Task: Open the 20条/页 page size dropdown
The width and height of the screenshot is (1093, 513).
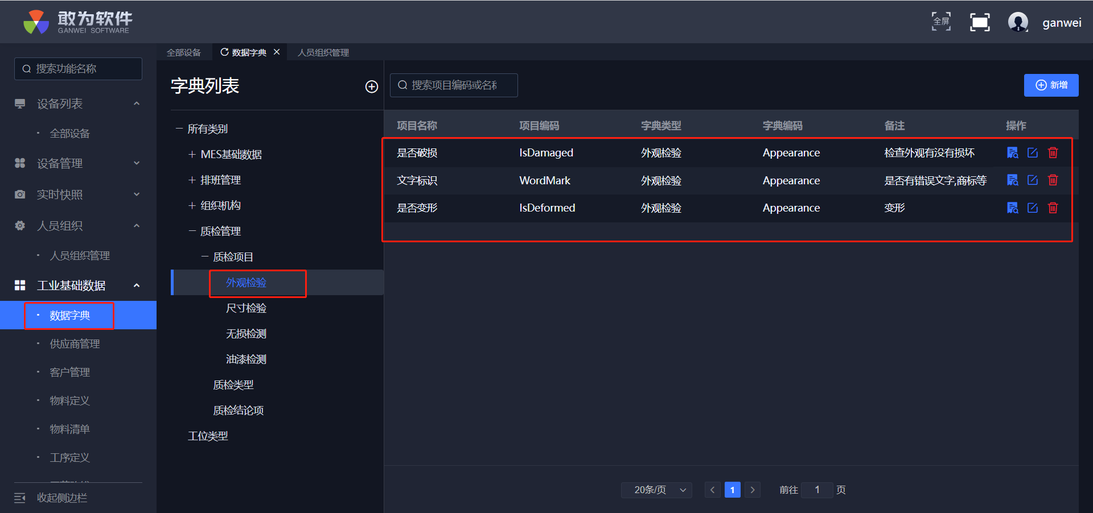Action: [656, 490]
